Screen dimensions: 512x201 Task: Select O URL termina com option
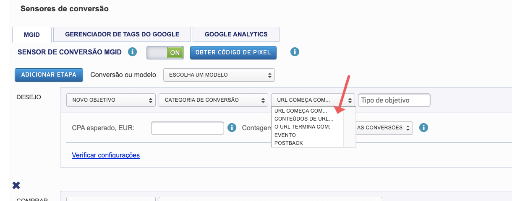(302, 127)
